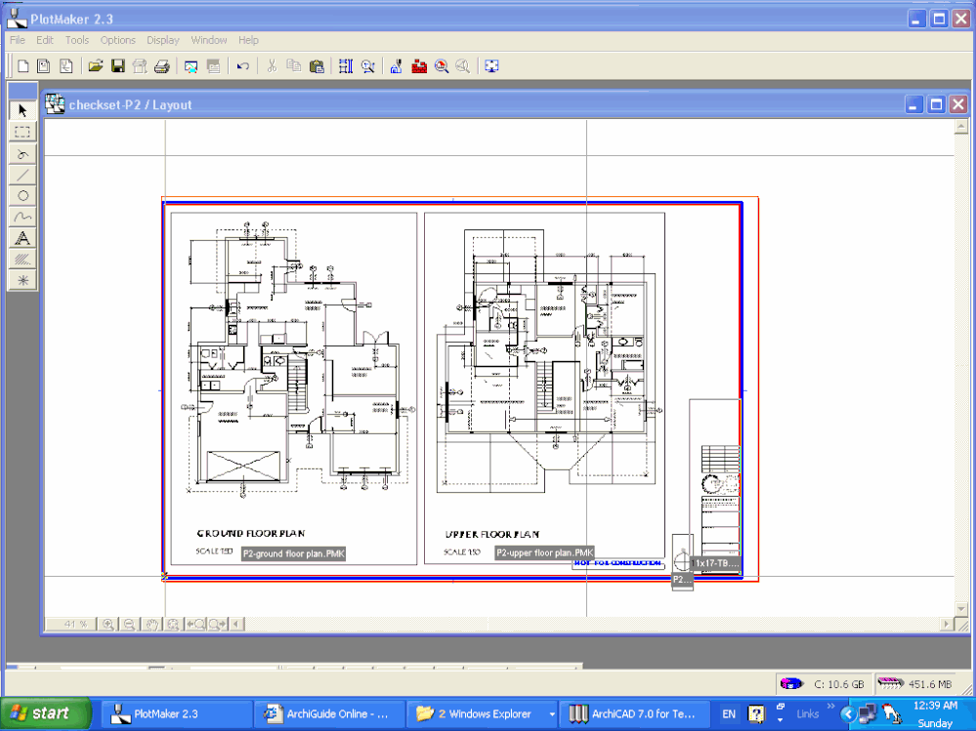
Task: Select the Spline tool
Action: 21,218
